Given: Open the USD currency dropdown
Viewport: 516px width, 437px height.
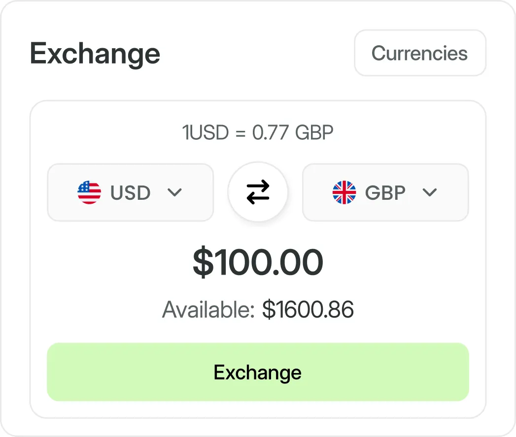Looking at the screenshot, I should pyautogui.click(x=175, y=193).
